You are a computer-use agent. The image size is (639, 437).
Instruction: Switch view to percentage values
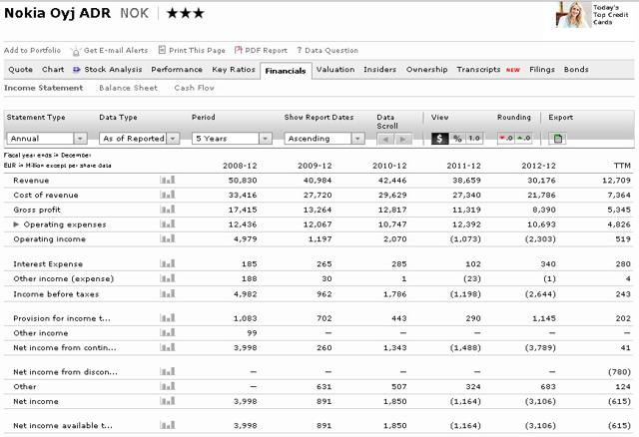pos(457,138)
